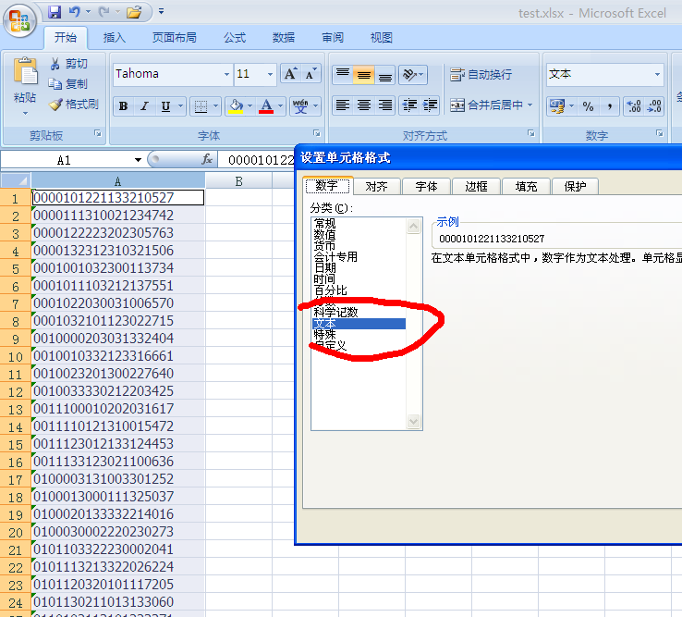Viewport: 682px width, 617px height.
Task: Open the 页面布局 ribbon tab
Action: (174, 38)
